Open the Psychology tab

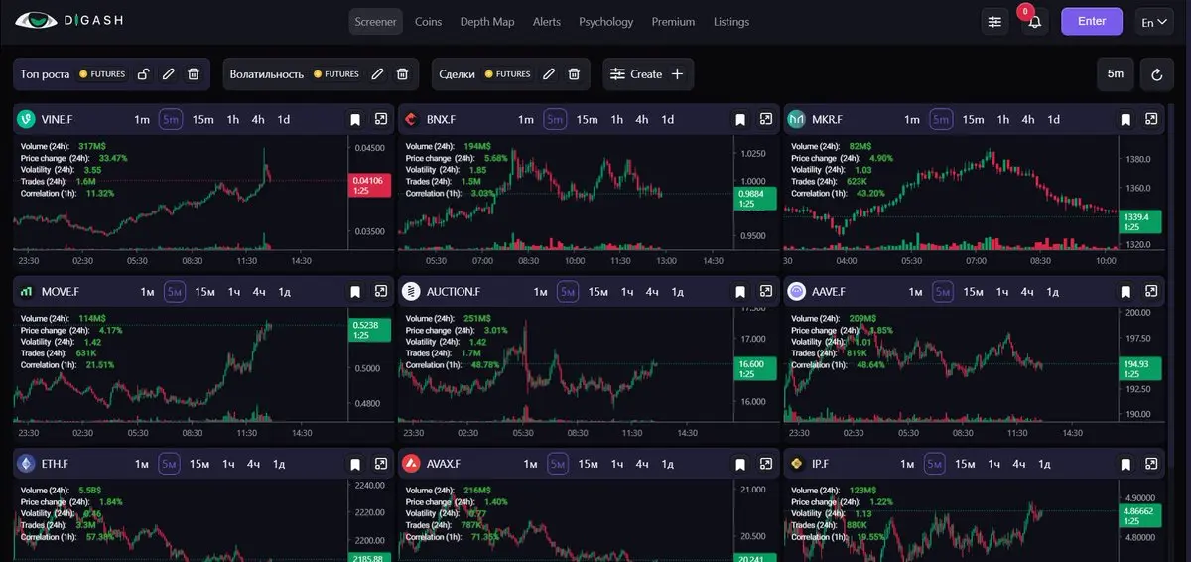click(606, 22)
